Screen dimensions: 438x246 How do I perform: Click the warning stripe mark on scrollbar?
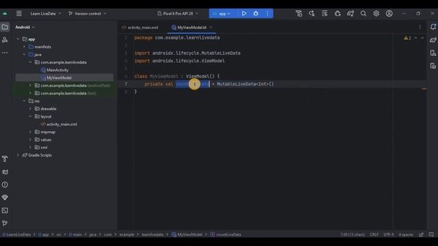click(x=424, y=89)
